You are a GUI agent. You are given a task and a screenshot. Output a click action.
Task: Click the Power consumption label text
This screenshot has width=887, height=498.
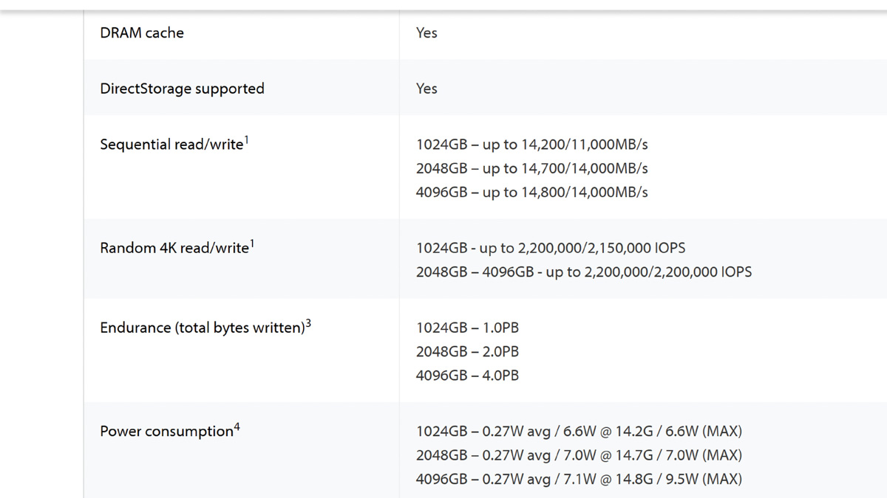click(x=166, y=432)
